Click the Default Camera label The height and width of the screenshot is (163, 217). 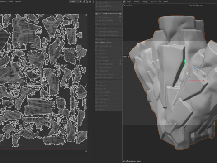click(196, 5)
